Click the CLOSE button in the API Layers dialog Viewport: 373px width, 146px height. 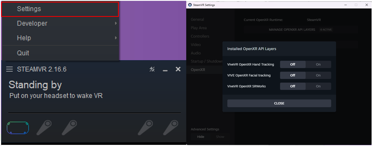279,103
